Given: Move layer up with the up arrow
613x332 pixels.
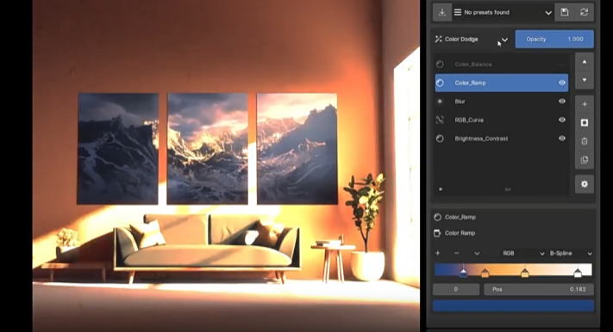Looking at the screenshot, I should click(585, 62).
